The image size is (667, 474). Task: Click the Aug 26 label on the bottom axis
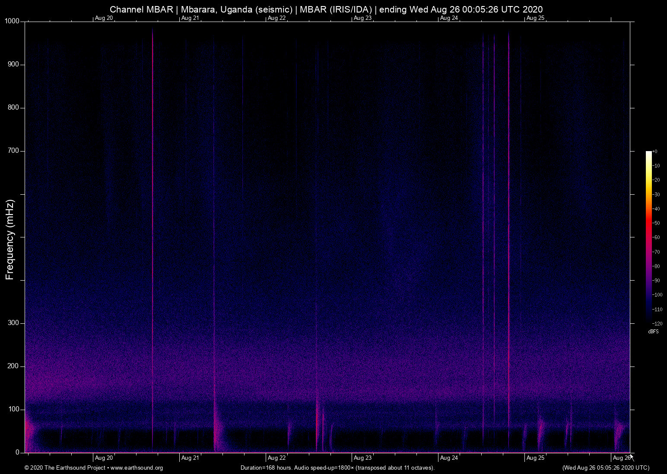coord(621,458)
